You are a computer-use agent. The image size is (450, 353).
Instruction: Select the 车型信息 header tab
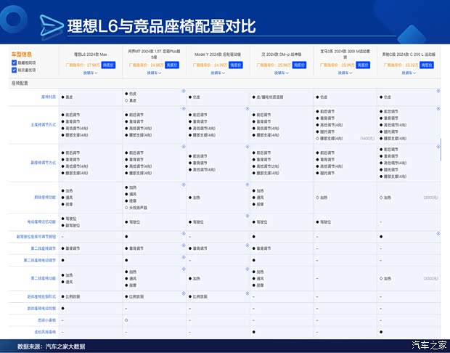pyautogui.click(x=22, y=54)
